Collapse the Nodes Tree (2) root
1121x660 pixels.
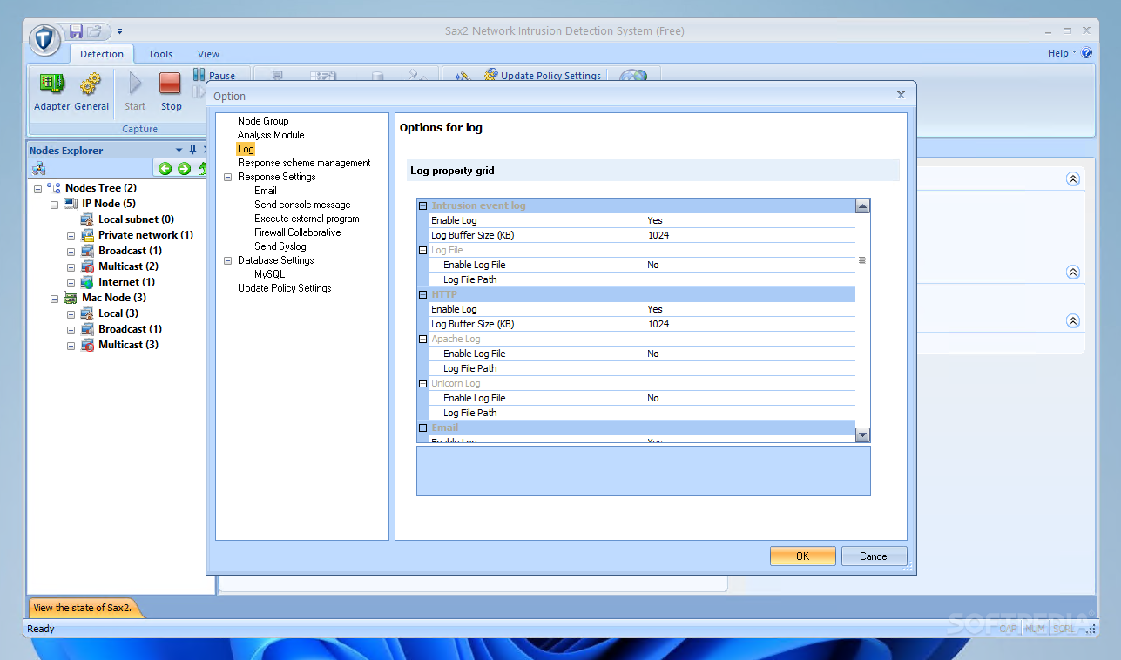pyautogui.click(x=37, y=188)
